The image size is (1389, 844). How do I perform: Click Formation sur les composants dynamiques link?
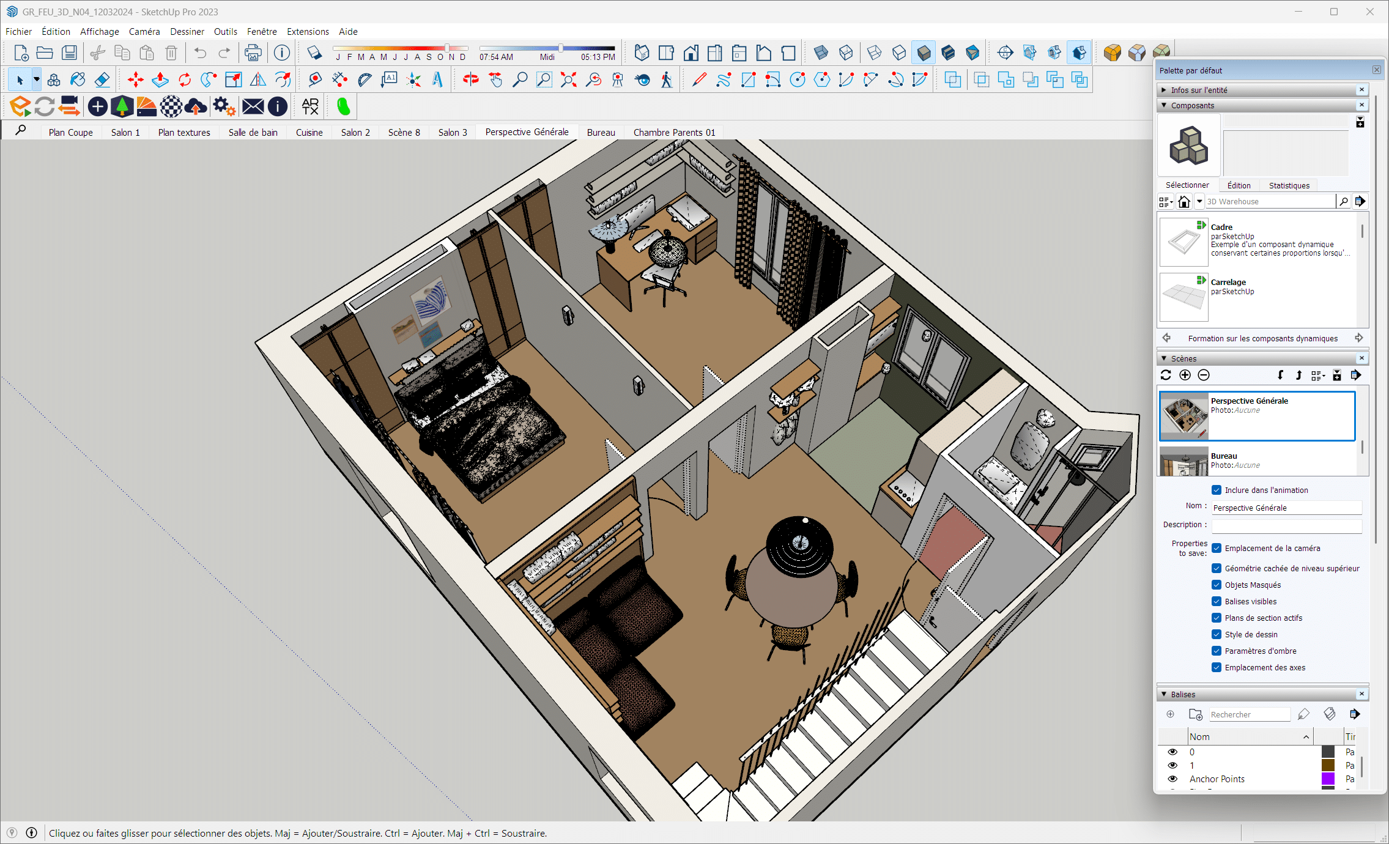point(1262,338)
